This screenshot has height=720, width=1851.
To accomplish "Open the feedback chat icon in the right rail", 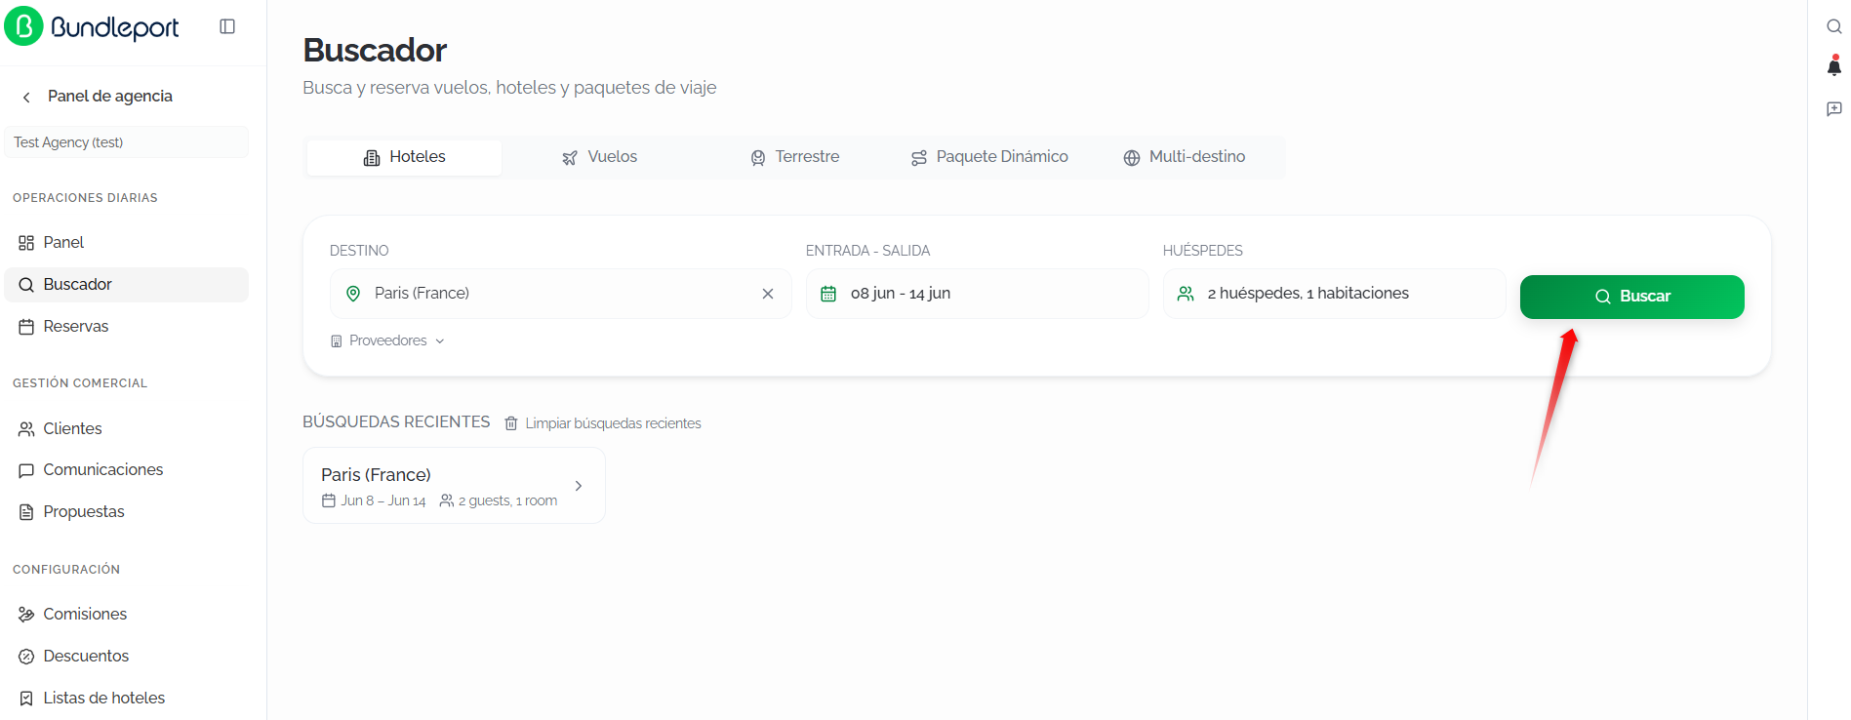I will coord(1834,108).
